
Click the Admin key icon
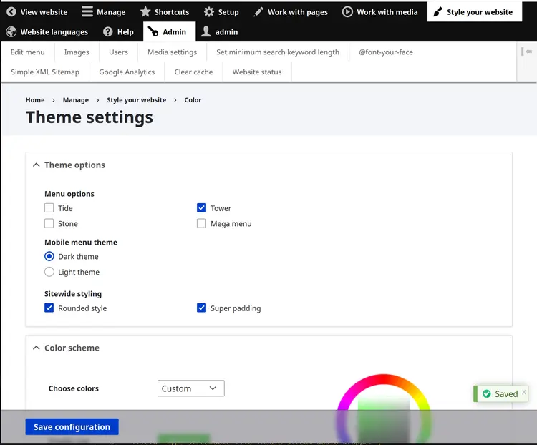(153, 31)
